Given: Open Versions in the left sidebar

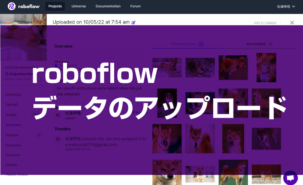Looking at the screenshot, I should [x=13, y=155].
